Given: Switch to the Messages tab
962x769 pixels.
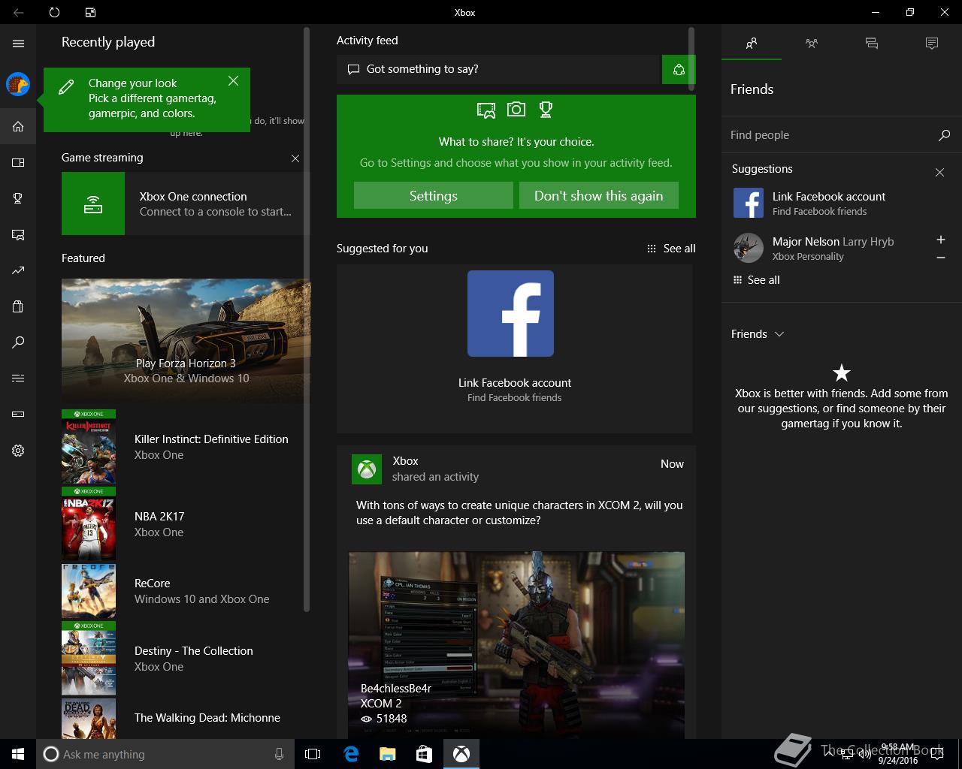Looking at the screenshot, I should tap(872, 44).
